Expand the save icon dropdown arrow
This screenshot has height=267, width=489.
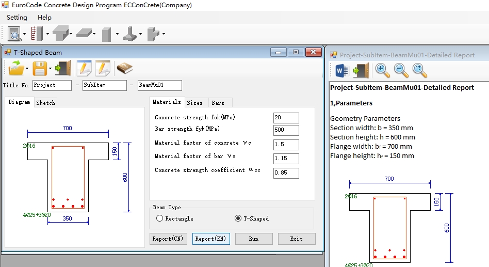(x=50, y=68)
